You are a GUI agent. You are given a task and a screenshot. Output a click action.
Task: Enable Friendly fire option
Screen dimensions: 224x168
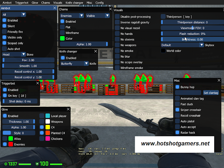(x=5, y=32)
